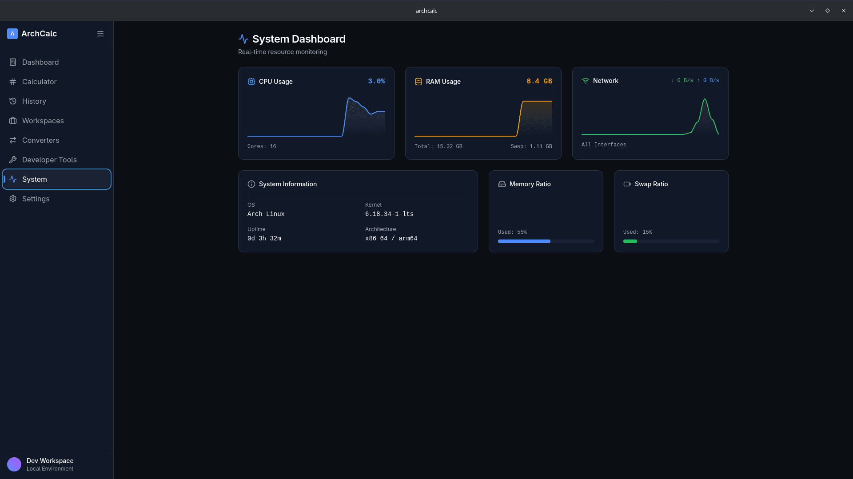
Task: Switch to Converters
Action: pyautogui.click(x=56, y=140)
